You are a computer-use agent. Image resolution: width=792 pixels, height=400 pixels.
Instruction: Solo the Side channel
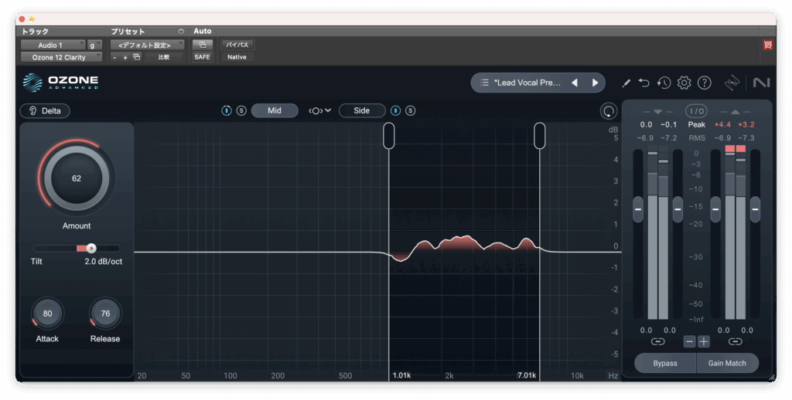410,110
